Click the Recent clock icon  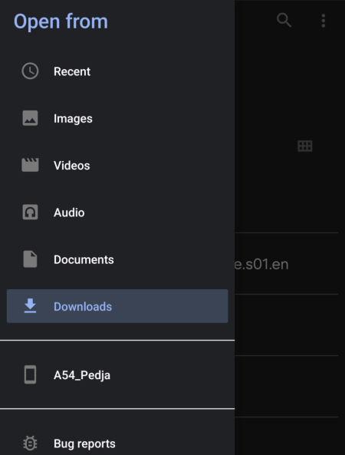pos(30,71)
